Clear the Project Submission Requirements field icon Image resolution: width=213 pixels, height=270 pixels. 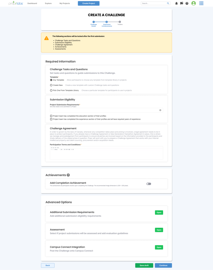(x=160, y=110)
